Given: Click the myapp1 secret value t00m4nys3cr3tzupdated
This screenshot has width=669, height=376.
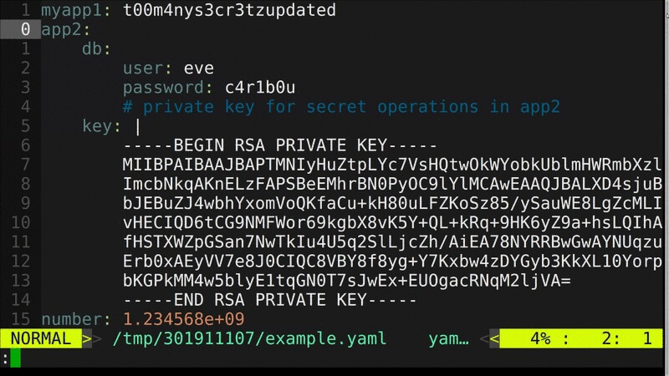Looking at the screenshot, I should [229, 10].
